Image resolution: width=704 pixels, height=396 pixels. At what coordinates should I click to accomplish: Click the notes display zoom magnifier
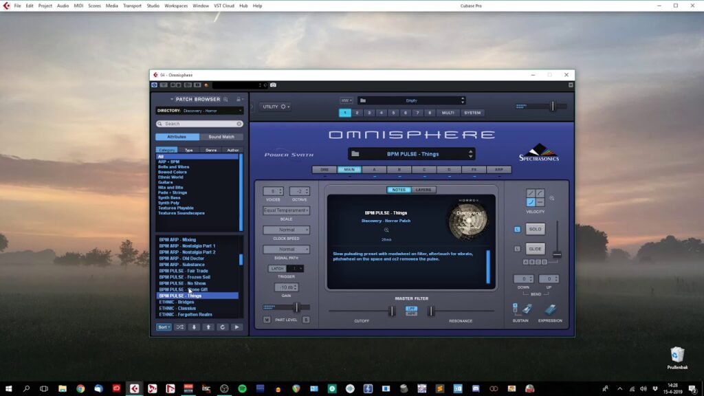[386, 230]
